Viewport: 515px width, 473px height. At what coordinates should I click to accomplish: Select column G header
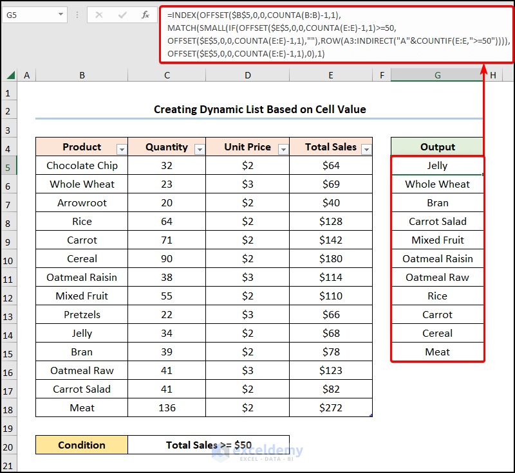[x=437, y=76]
